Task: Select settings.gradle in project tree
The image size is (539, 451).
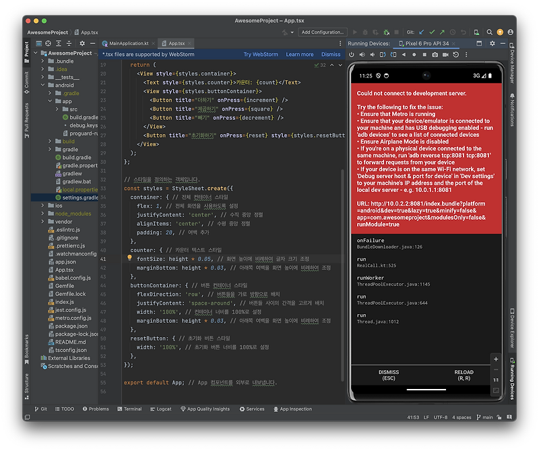Action: pyautogui.click(x=65, y=198)
